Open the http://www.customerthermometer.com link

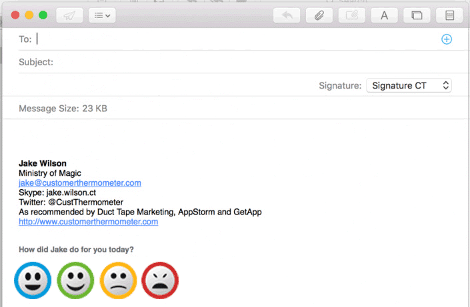pyautogui.click(x=89, y=222)
